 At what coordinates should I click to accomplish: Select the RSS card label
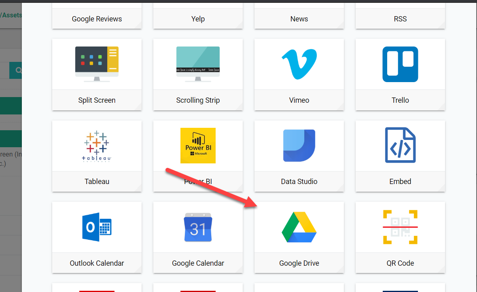pyautogui.click(x=401, y=19)
